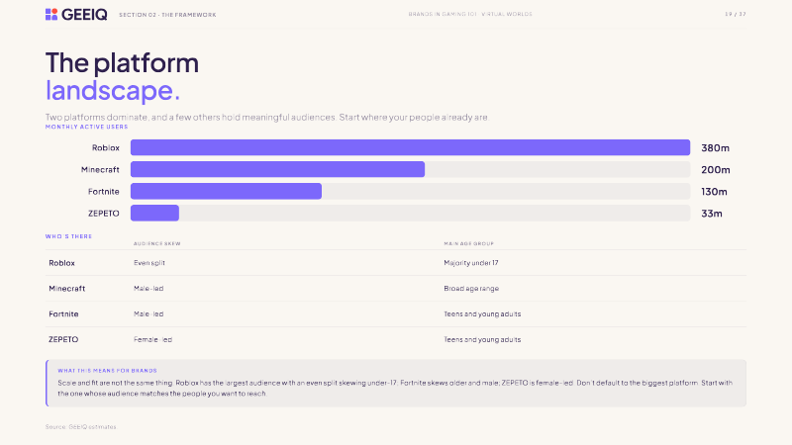
Task: Select the ZEPETO row in audience table
Action: pos(396,339)
